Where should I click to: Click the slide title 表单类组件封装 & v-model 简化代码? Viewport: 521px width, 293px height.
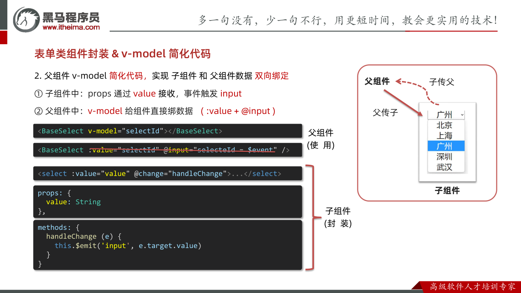122,54
